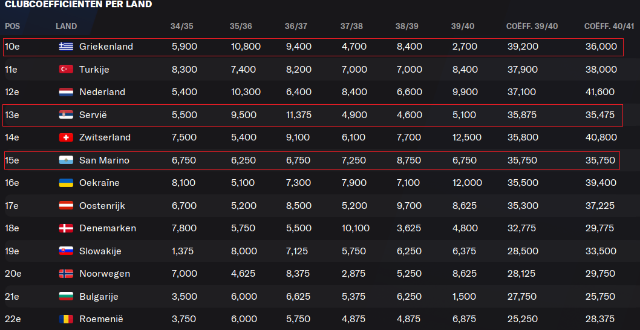Sort by COËFF. 40/41 column header
The image size is (640, 330).
tap(609, 26)
